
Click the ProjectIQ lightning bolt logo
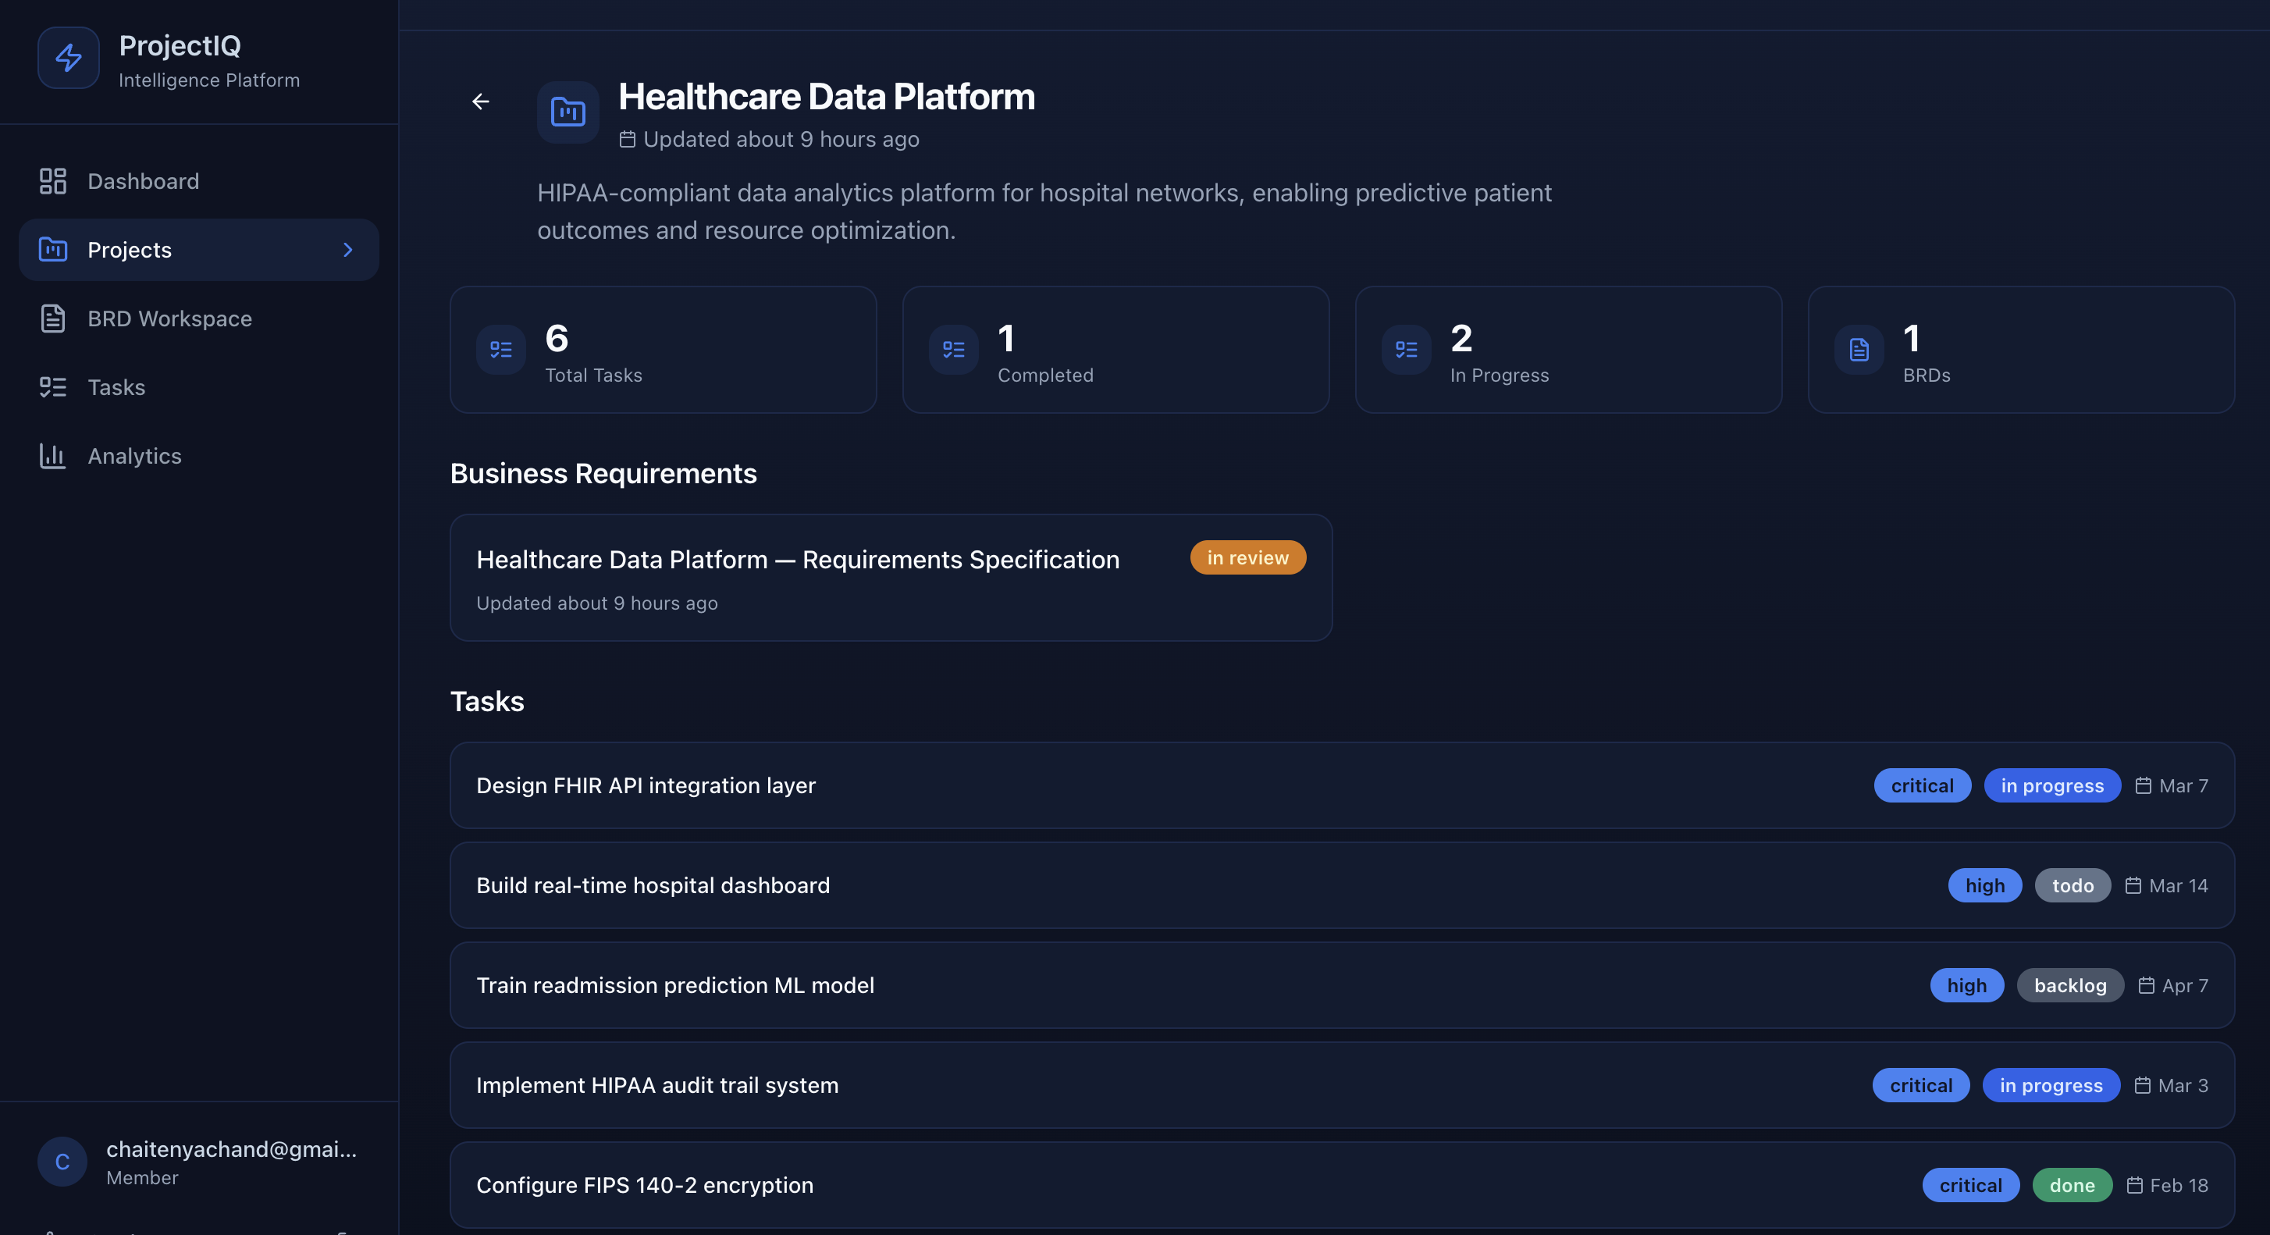coord(69,59)
